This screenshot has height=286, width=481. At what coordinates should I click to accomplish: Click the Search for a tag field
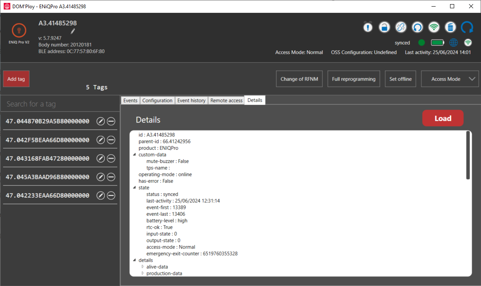60,104
